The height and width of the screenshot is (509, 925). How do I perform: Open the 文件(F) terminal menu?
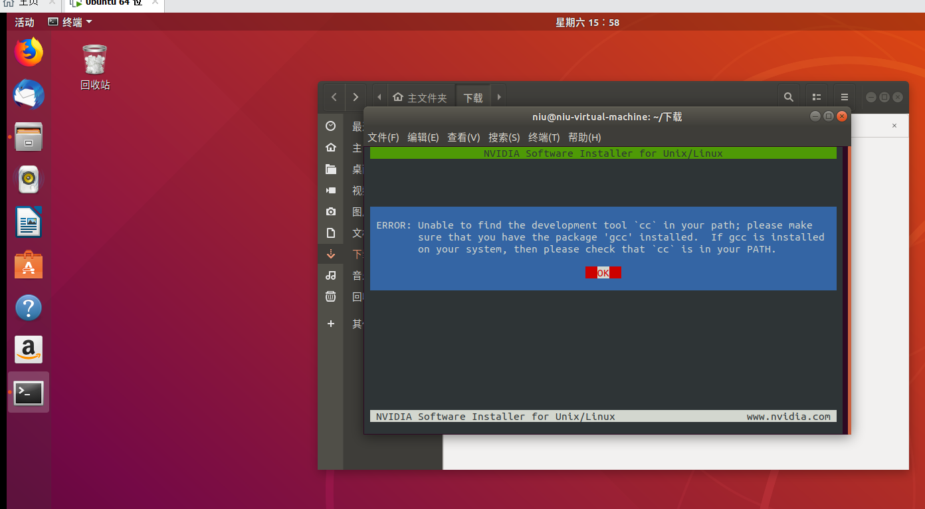click(383, 138)
